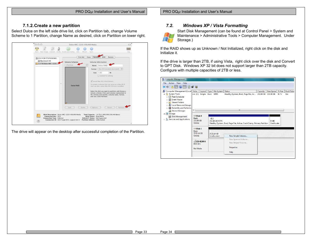Switch to the RAID tab
Viewport: 312px width, 241px height.
104,57
